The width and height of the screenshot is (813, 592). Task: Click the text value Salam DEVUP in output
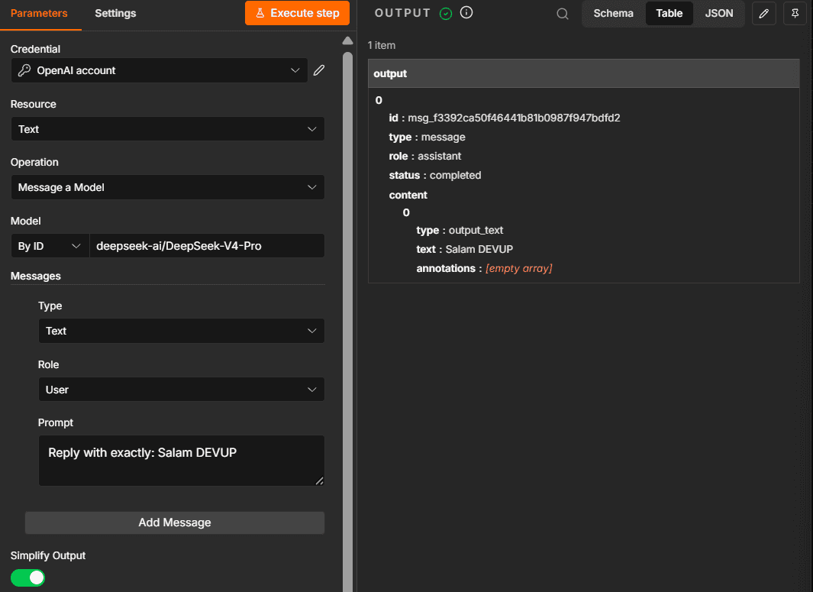point(479,249)
